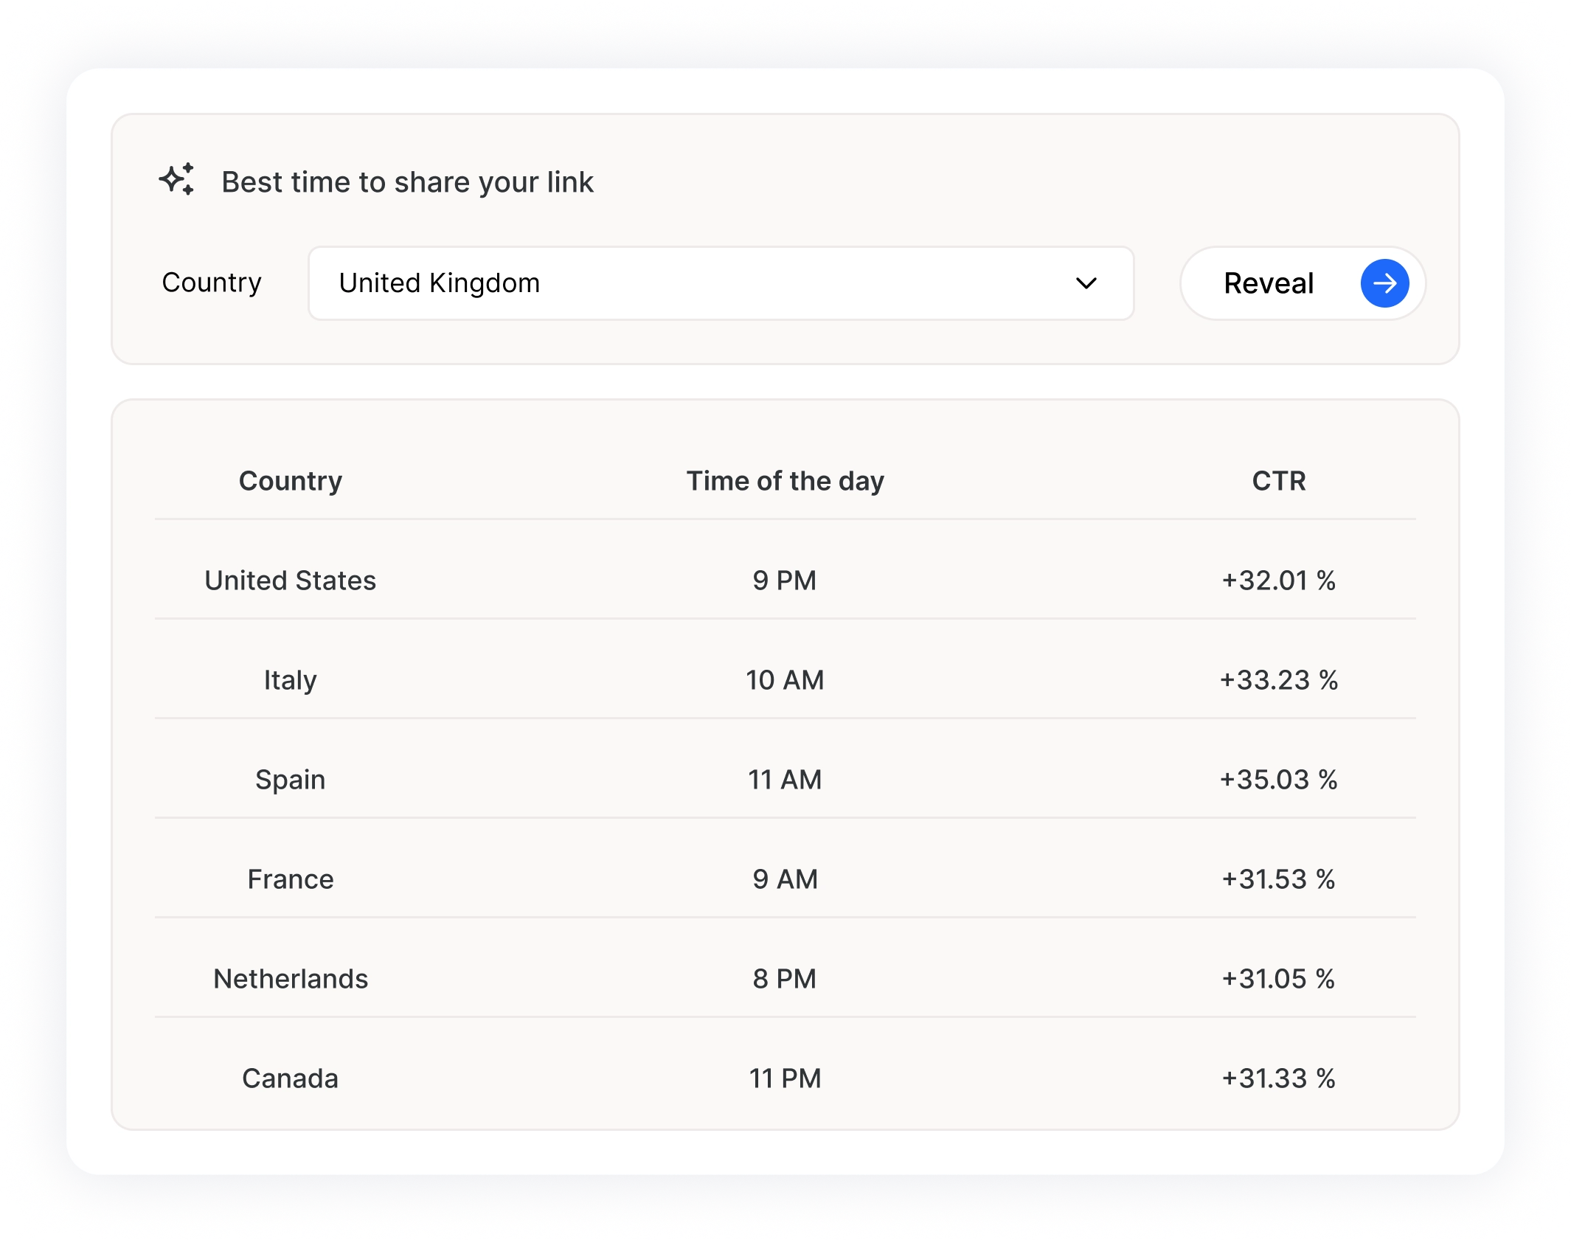
Task: Click the CTR column header
Action: 1278,481
